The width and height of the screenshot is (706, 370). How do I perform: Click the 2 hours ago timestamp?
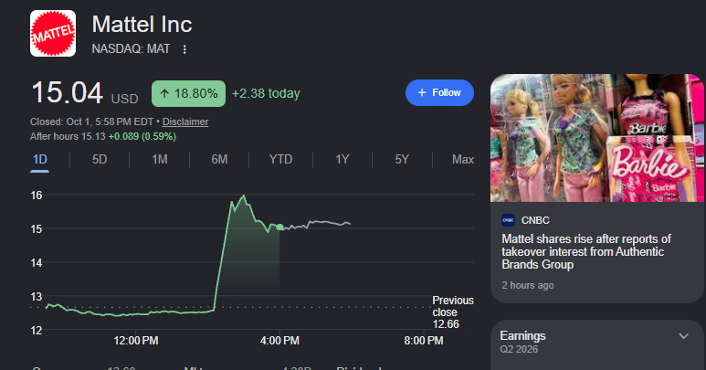click(x=528, y=285)
